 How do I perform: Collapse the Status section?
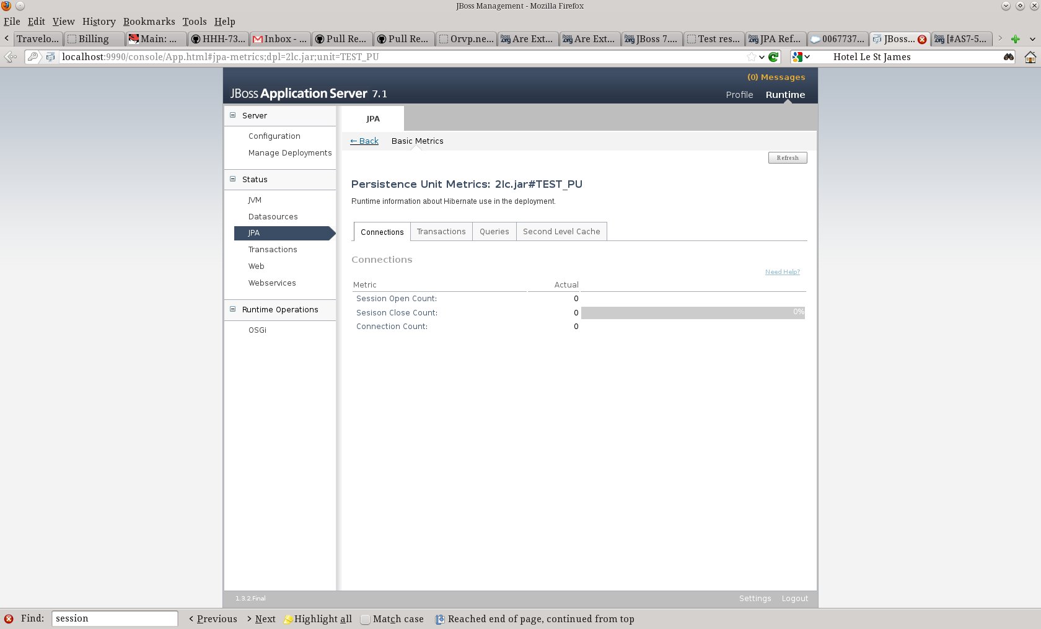pos(233,179)
